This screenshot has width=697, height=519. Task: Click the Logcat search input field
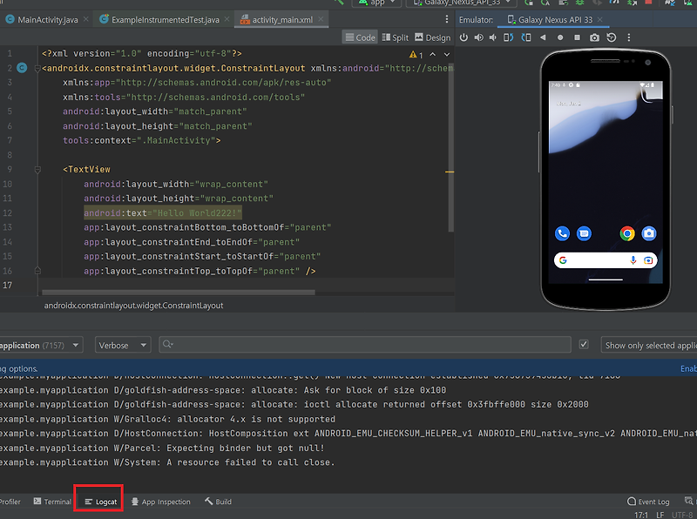(x=365, y=345)
